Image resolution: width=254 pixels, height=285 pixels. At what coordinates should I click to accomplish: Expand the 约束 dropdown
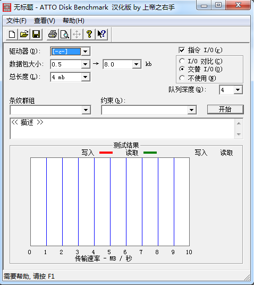pyautogui.click(x=191, y=110)
